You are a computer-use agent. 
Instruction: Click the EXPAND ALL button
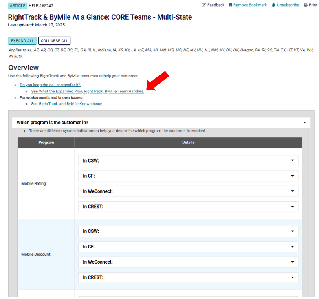[x=22, y=41]
